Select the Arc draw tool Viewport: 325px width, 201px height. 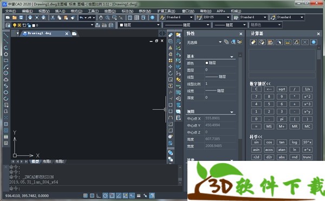[6, 67]
